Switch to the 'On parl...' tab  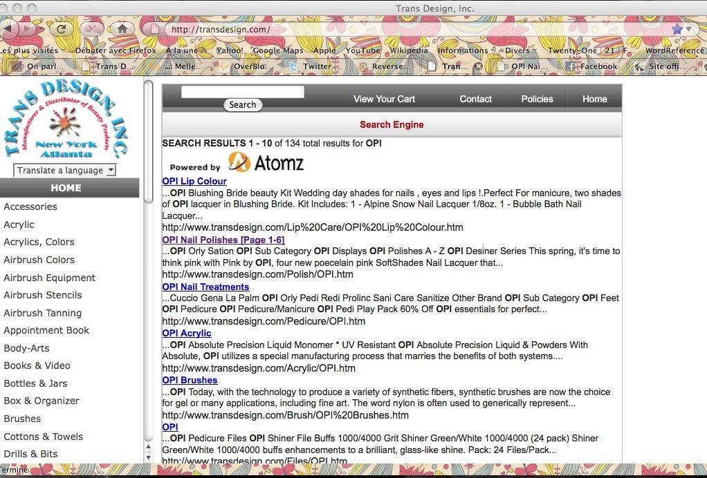click(x=41, y=66)
